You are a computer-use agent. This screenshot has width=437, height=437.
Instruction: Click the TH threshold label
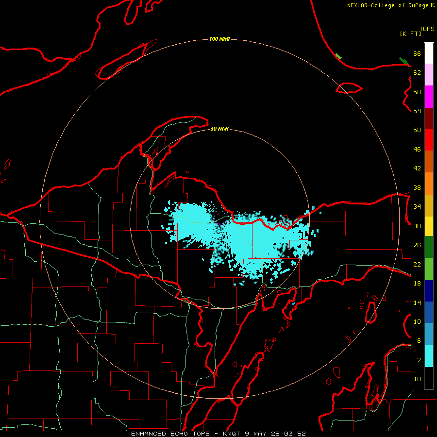(417, 379)
